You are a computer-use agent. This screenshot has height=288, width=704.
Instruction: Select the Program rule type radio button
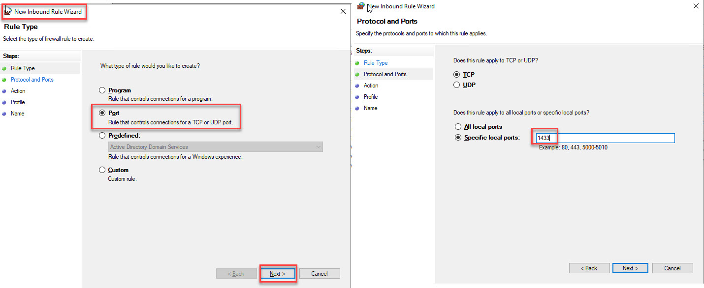point(102,90)
